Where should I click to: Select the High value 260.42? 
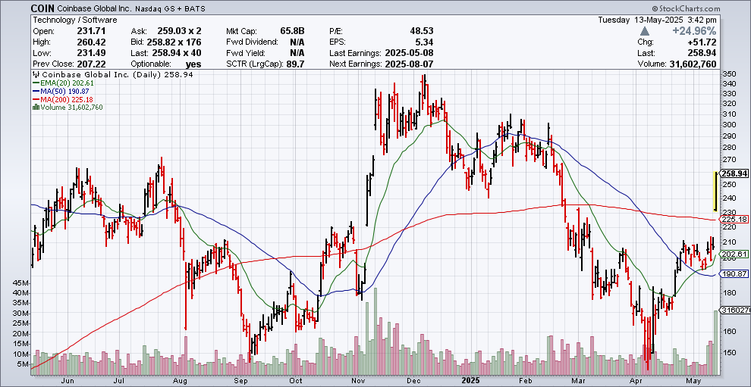coord(93,42)
